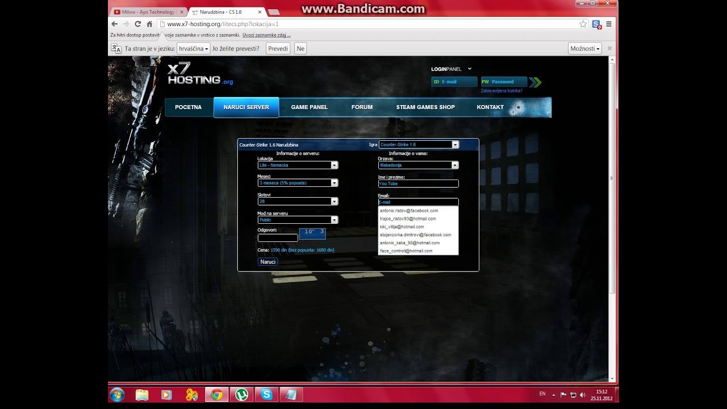727x409 pixels.
Task: Open the POCETNA menu item
Action: click(189, 107)
